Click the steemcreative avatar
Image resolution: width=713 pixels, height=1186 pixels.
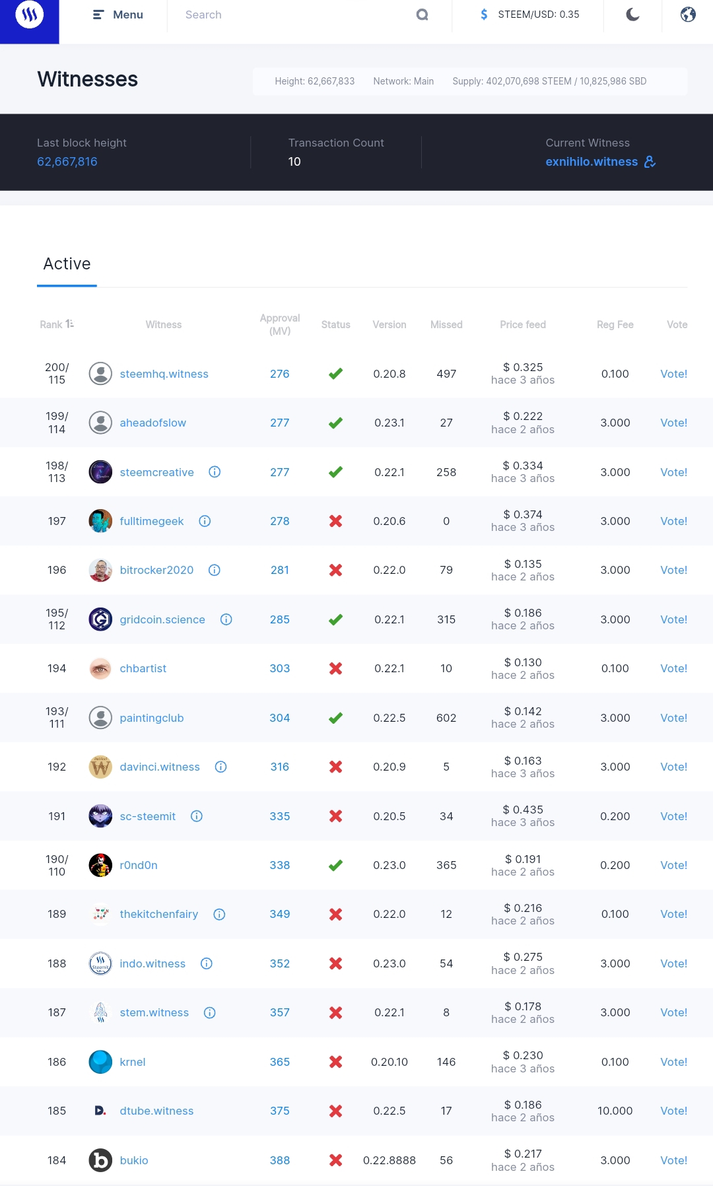[100, 472]
